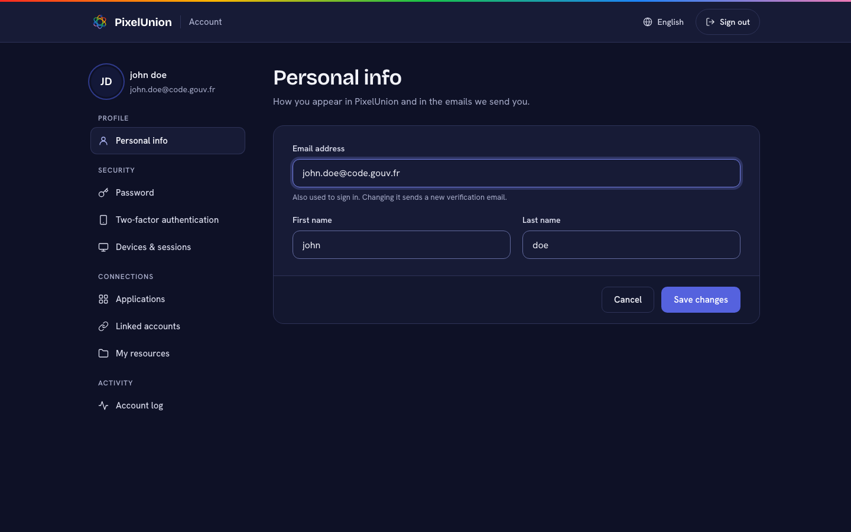
Task: Open Two-factor authentication page
Action: coord(168,220)
